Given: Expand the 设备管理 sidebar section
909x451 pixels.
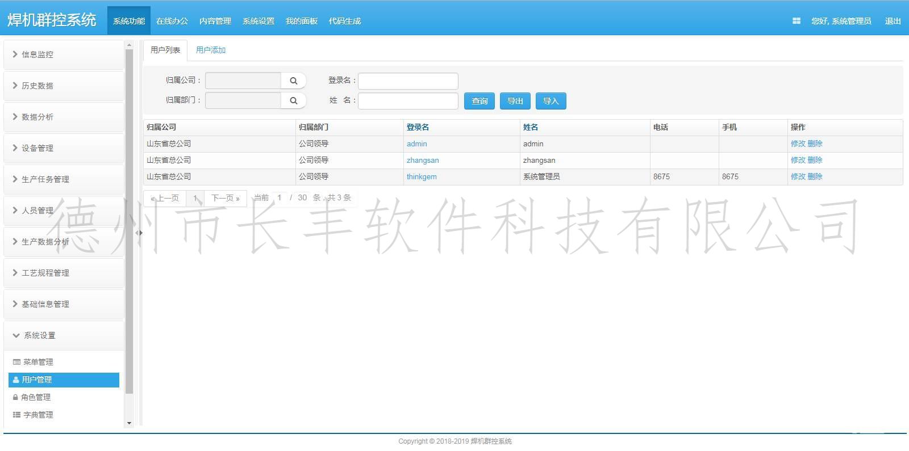Looking at the screenshot, I should [37, 148].
